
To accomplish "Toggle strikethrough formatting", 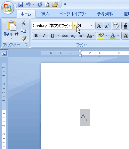I will [x=65, y=36].
